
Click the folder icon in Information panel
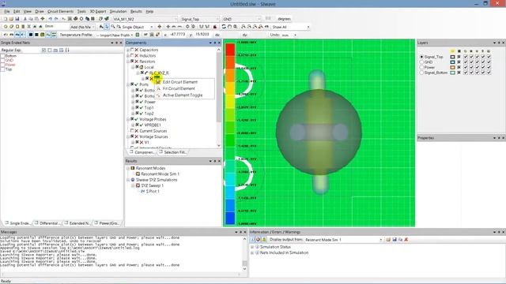click(x=388, y=240)
